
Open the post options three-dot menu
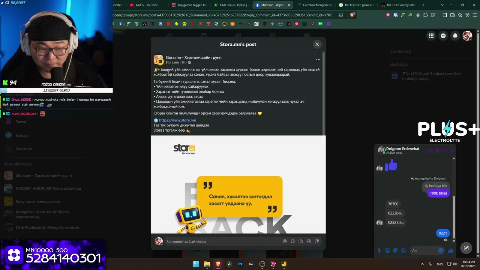[x=318, y=60]
